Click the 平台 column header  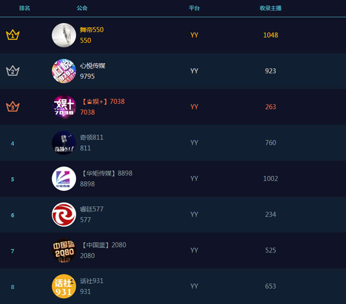point(194,9)
